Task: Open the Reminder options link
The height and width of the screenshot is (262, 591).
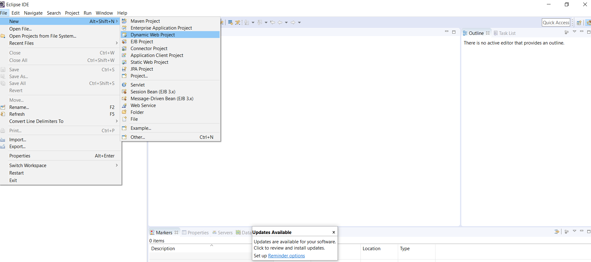Action: coord(286,256)
